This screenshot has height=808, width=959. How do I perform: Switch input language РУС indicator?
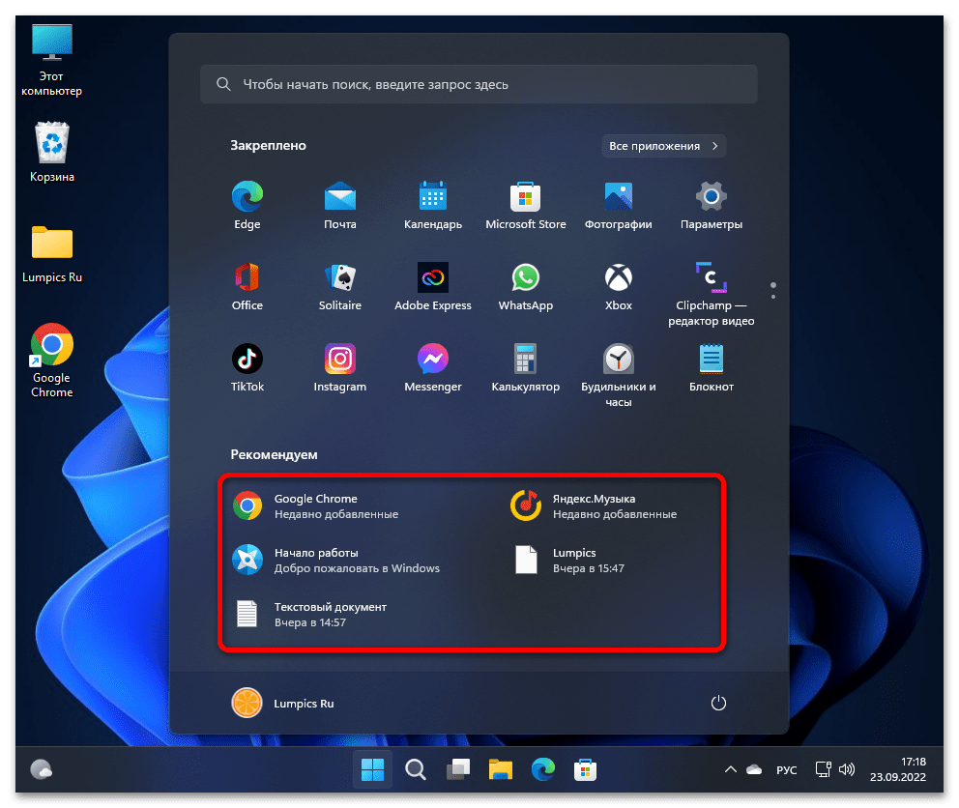click(787, 770)
